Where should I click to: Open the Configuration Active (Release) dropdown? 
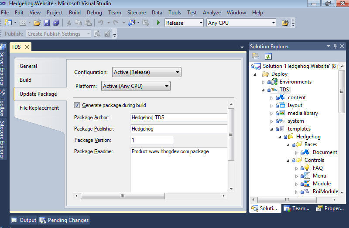(x=147, y=72)
